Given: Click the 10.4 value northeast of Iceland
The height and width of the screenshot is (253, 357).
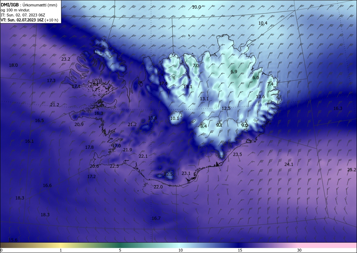Looking at the screenshot, I should coord(263,23).
